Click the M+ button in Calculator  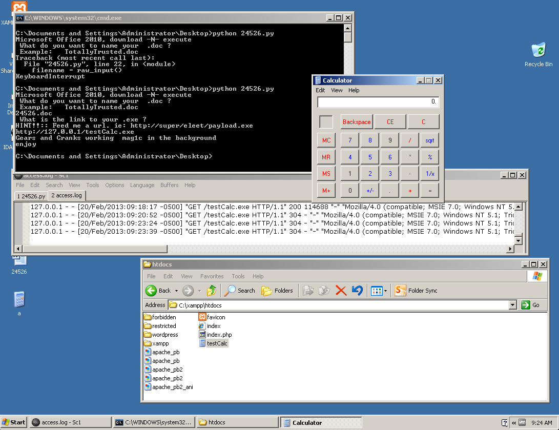pyautogui.click(x=326, y=191)
